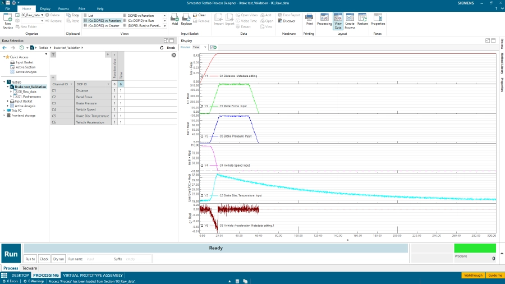Toggle the Y3 Brake Pressure curve checkbox
Image resolution: width=505 pixels, height=284 pixels.
(202, 136)
